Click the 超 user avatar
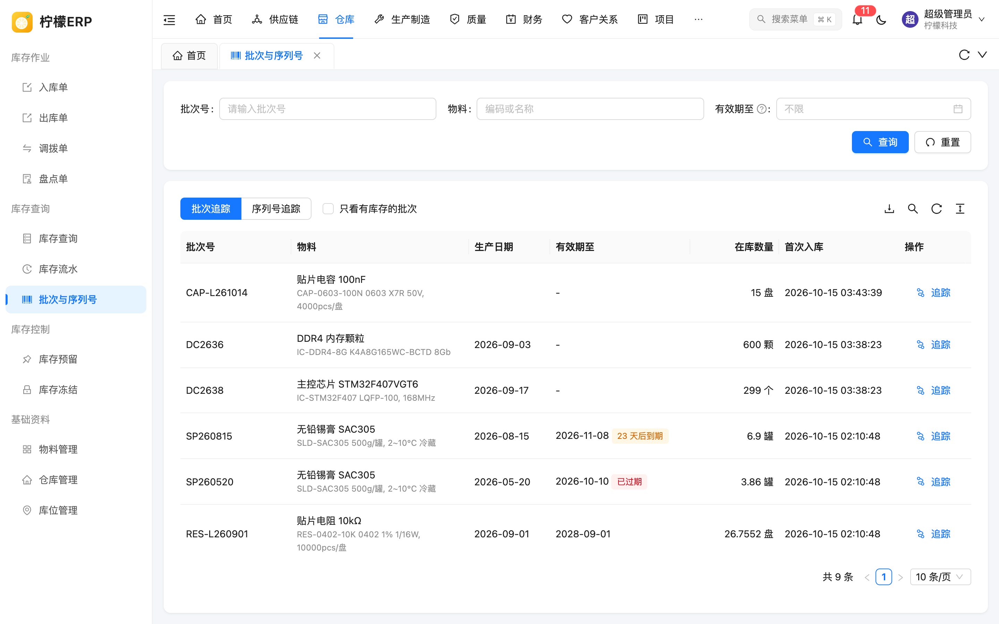Image resolution: width=999 pixels, height=624 pixels. pos(910,19)
